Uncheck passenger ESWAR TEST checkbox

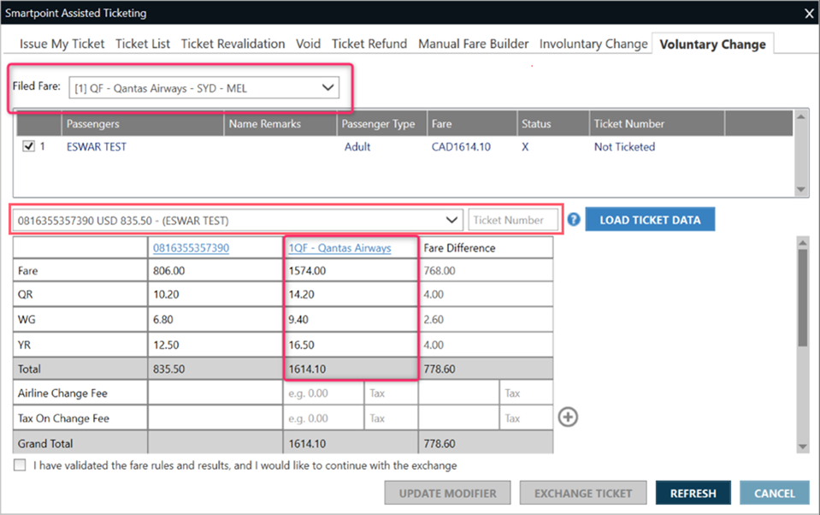(x=29, y=147)
